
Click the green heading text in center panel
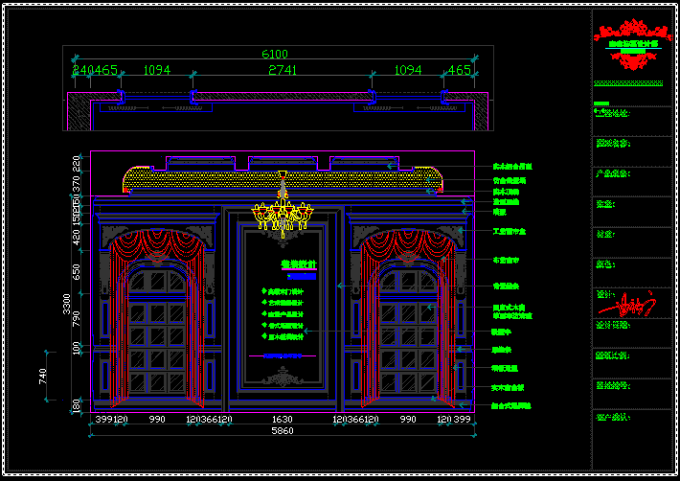(297, 263)
